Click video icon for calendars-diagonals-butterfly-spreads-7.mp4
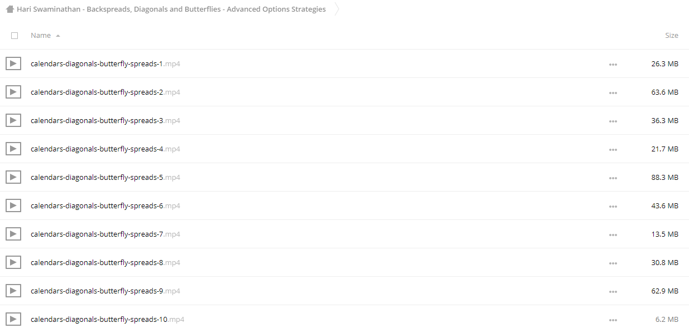 pos(13,234)
